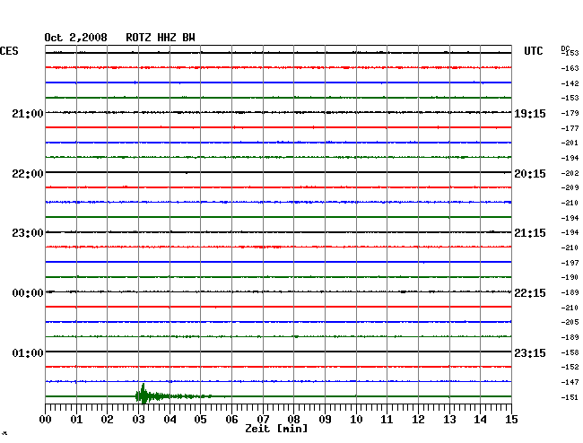583x443 pixels.
Task: Click the local time label "21:00"
Action: [28, 113]
